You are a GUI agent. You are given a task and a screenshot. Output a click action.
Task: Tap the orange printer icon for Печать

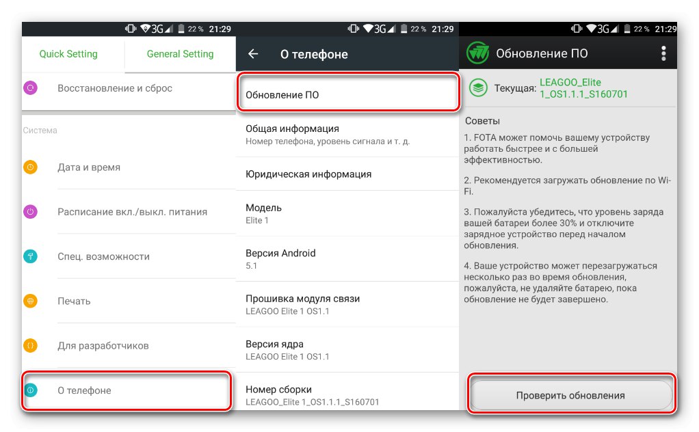pyautogui.click(x=30, y=301)
